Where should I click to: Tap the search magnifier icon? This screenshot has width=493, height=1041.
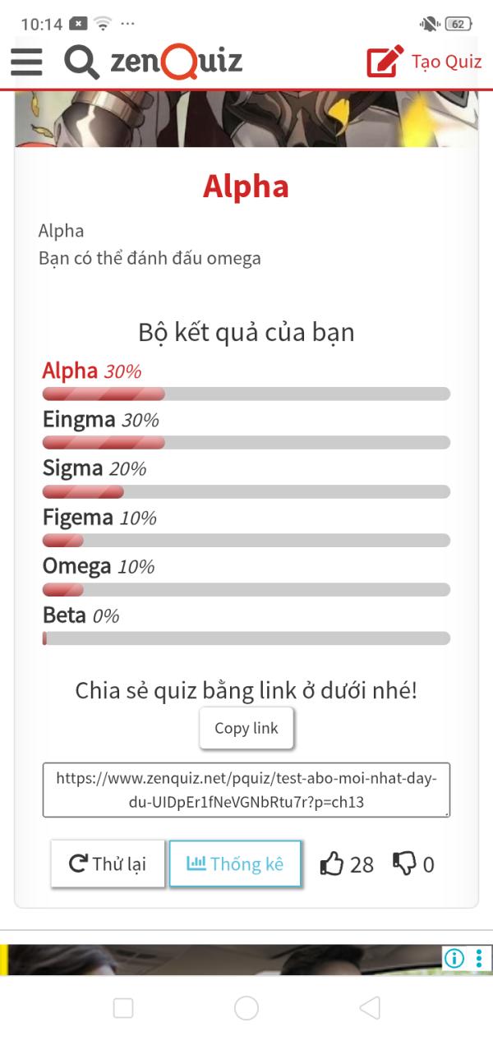point(81,62)
